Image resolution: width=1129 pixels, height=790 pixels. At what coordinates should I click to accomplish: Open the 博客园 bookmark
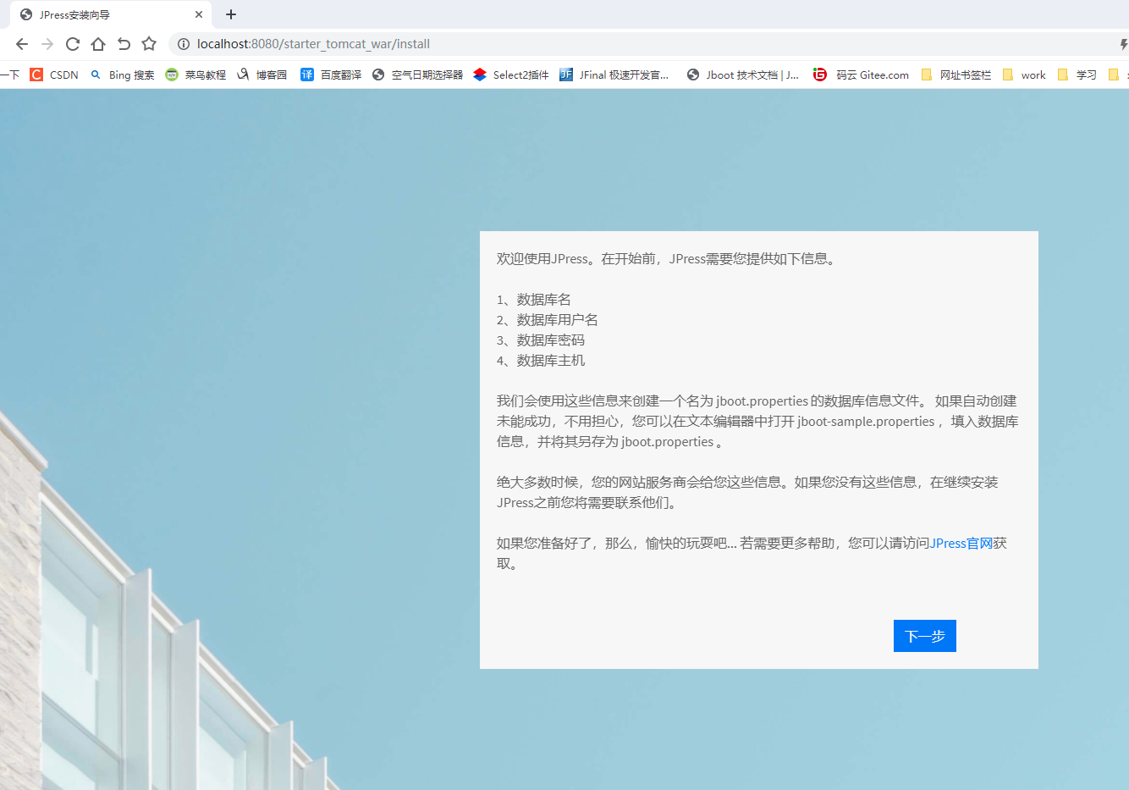tap(262, 75)
